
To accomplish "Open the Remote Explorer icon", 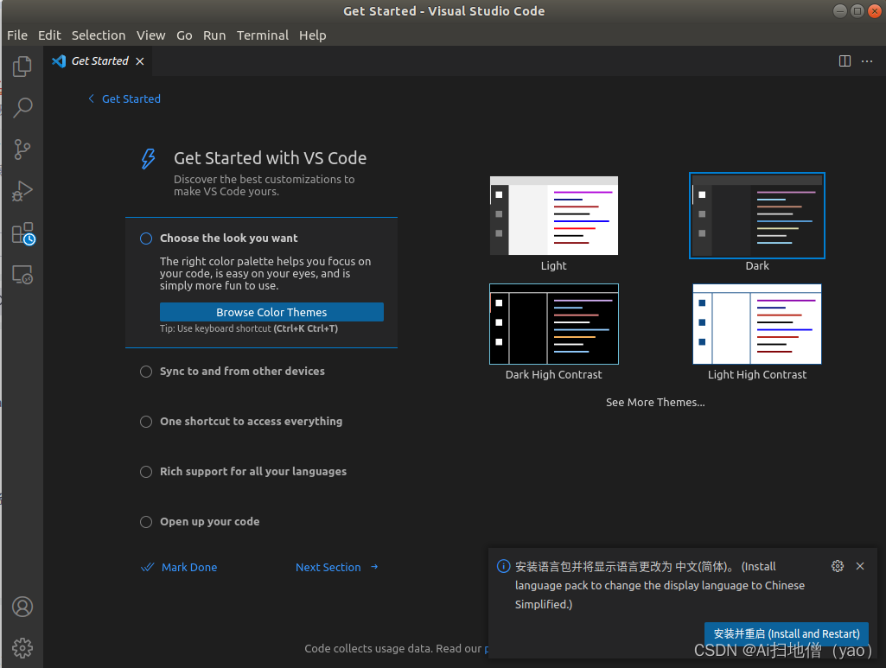I will click(22, 274).
